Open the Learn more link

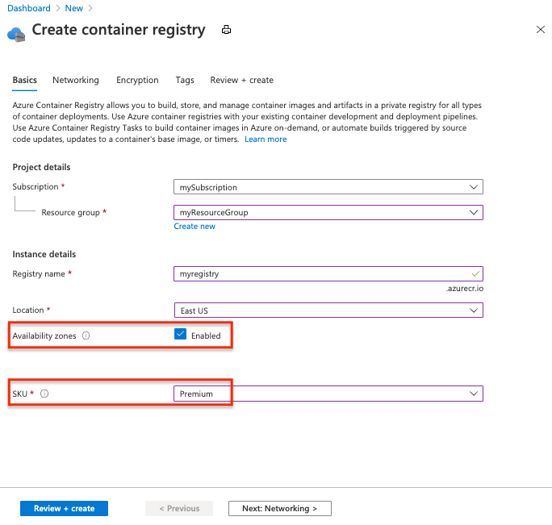click(x=266, y=140)
